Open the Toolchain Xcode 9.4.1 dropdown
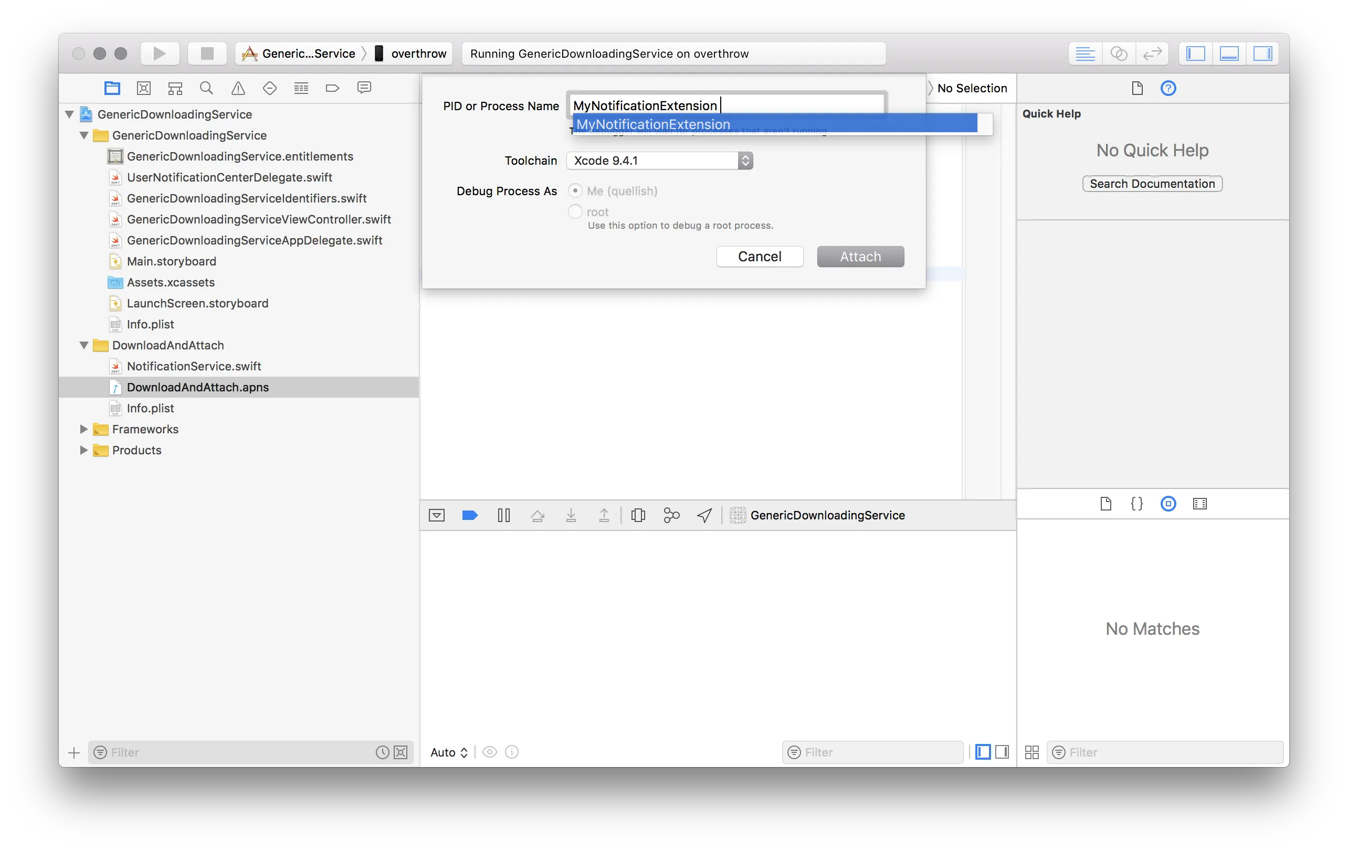Image resolution: width=1348 pixels, height=851 pixels. (x=659, y=161)
